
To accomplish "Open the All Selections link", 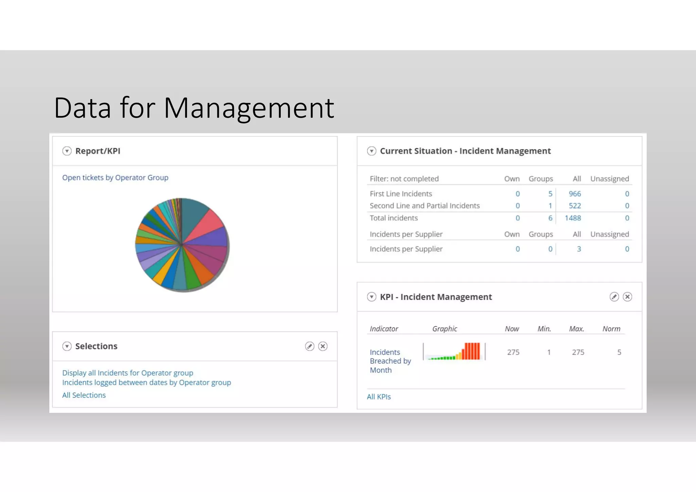I will click(x=84, y=395).
